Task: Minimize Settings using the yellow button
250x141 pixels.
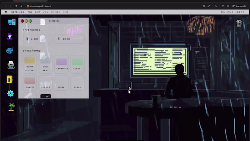Action: click(x=26, y=21)
